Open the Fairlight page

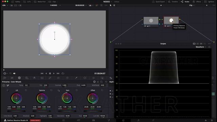(x=138, y=120)
